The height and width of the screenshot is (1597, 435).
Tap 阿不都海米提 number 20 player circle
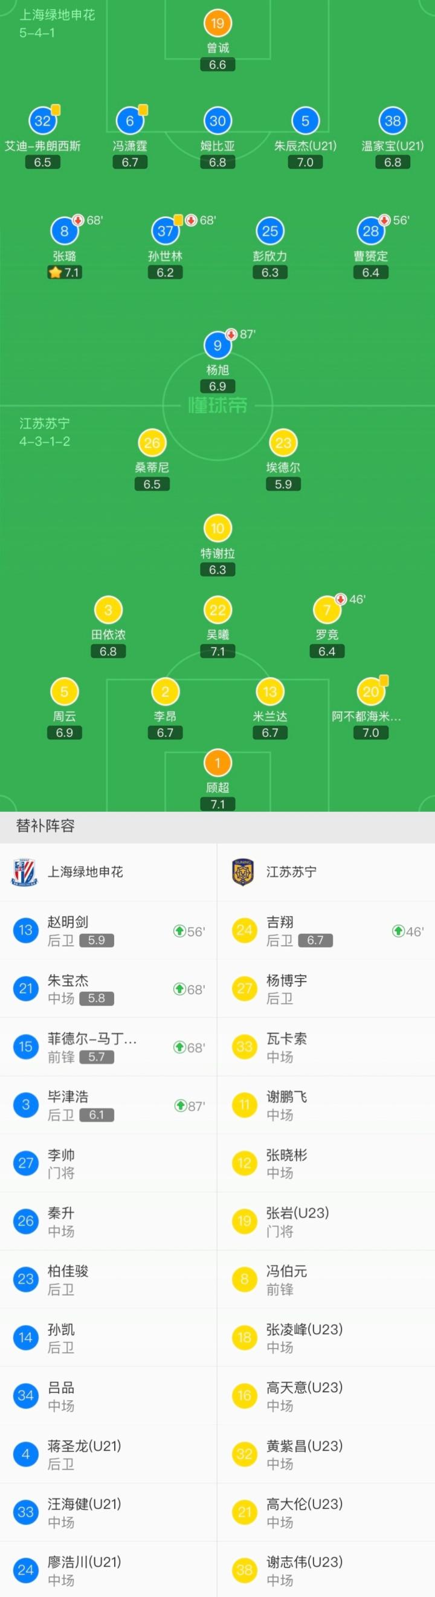point(370,691)
